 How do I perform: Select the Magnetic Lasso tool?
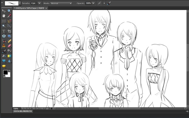click(x=9, y=21)
